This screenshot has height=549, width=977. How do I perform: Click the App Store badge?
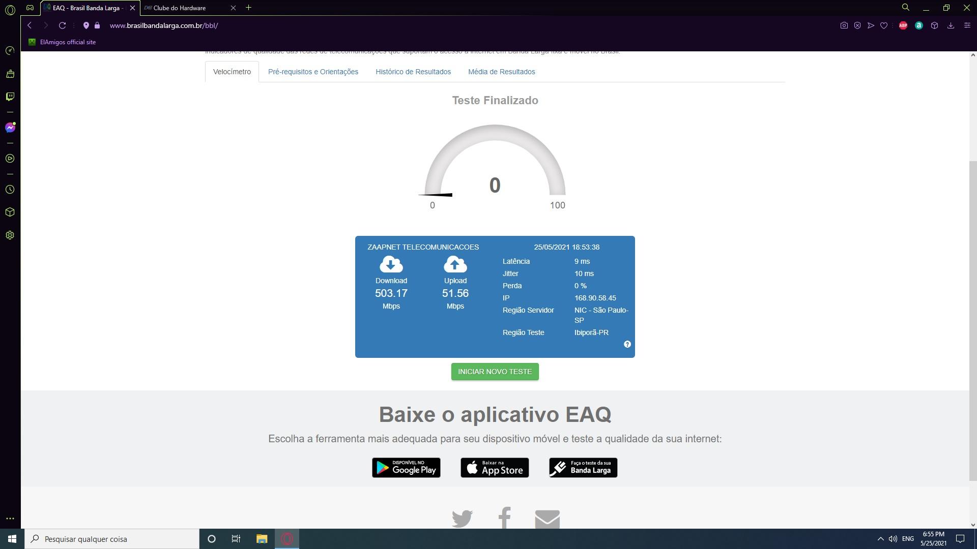[x=495, y=468]
